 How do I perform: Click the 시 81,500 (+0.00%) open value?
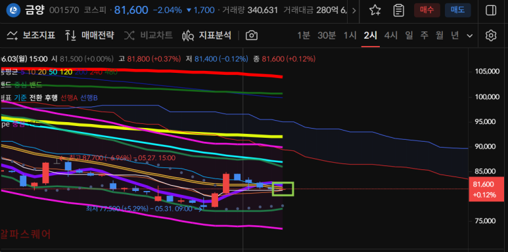[x=83, y=59]
